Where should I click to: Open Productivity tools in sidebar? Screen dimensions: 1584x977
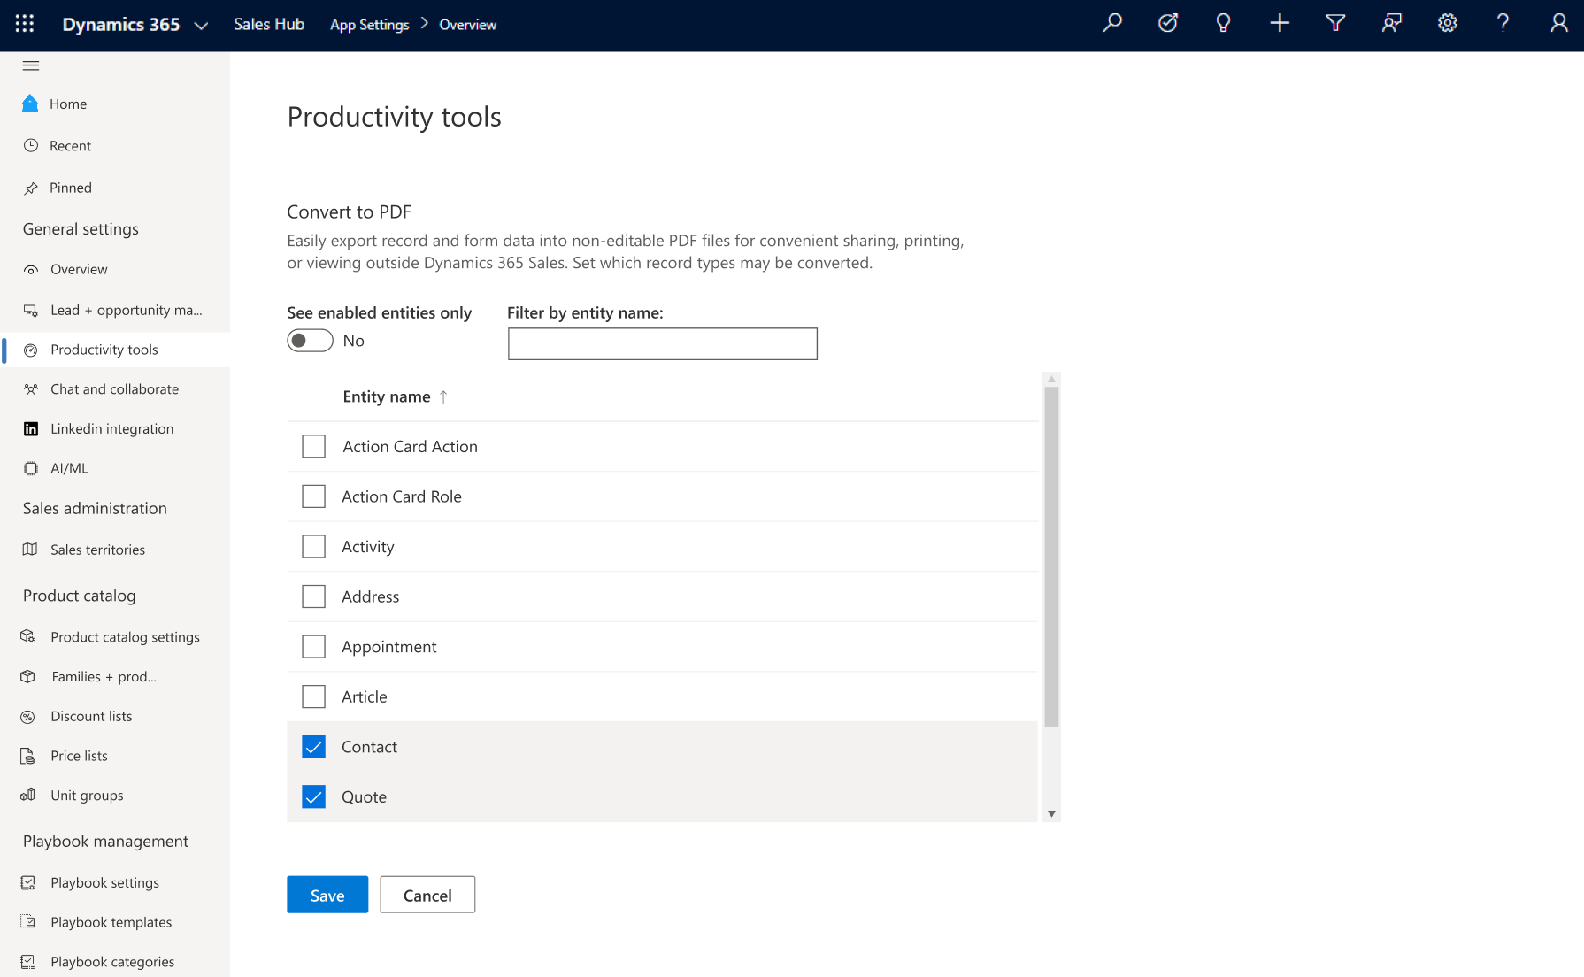coord(115,350)
